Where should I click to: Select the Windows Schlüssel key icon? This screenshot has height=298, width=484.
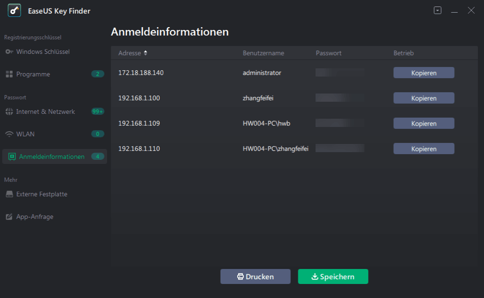10,52
